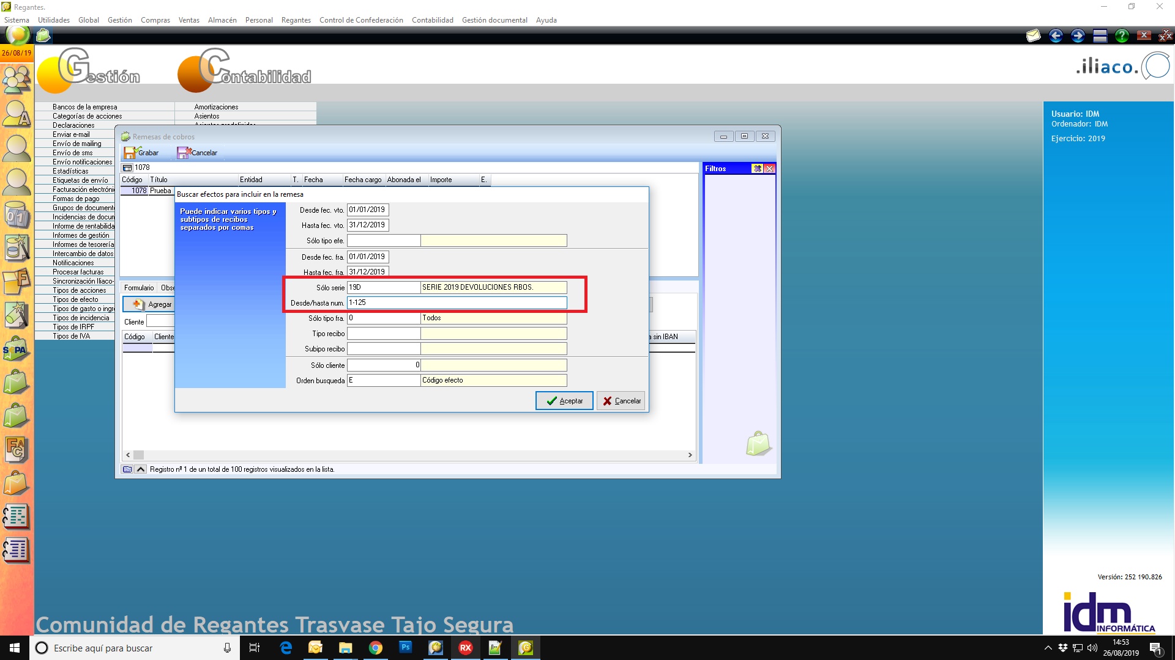
Task: Open Photoshop from the taskbar
Action: [x=405, y=648]
